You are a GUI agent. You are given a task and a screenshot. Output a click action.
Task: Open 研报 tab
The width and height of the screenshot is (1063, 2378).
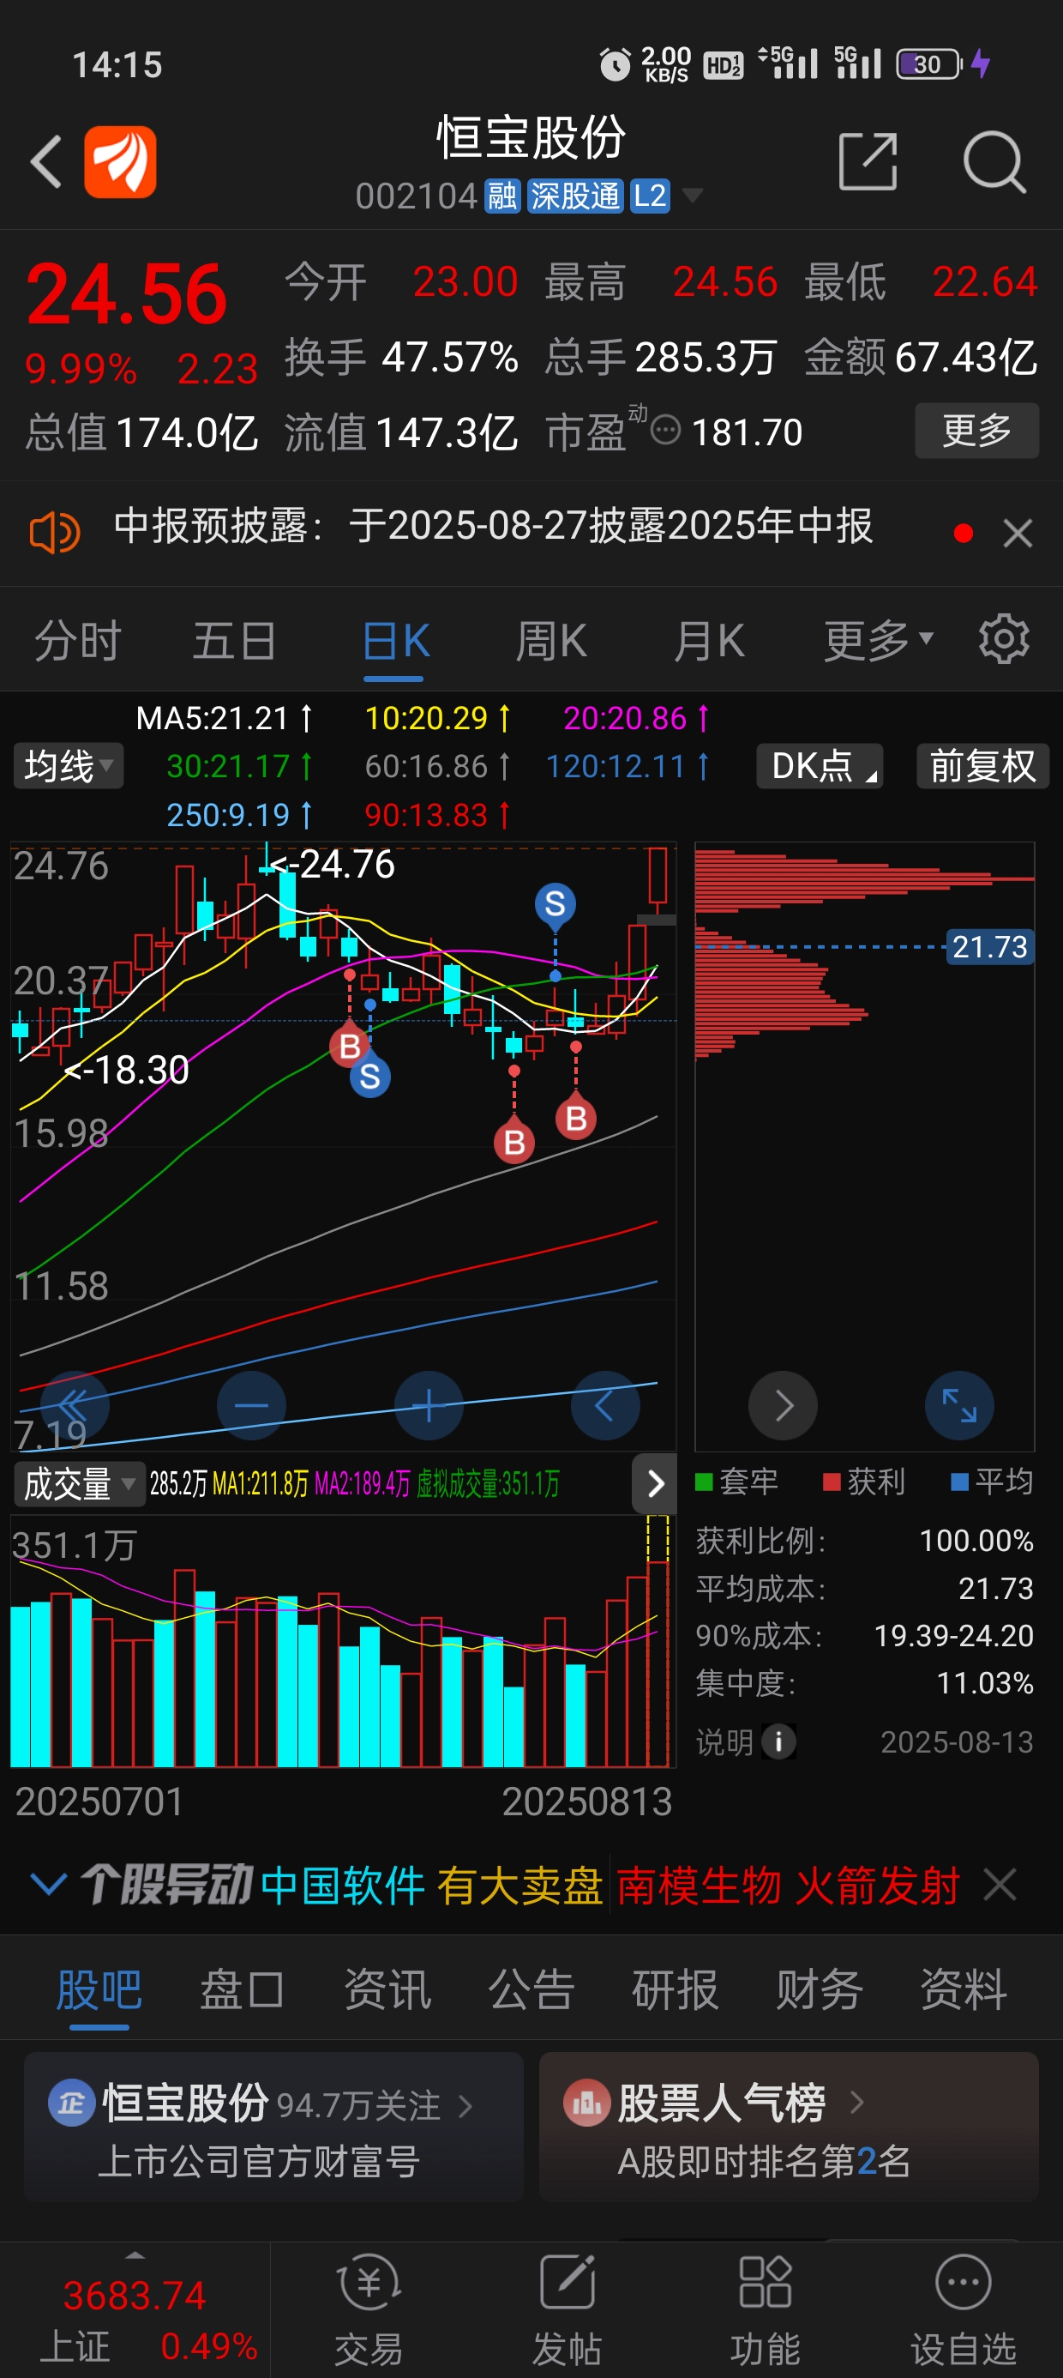(x=676, y=1989)
